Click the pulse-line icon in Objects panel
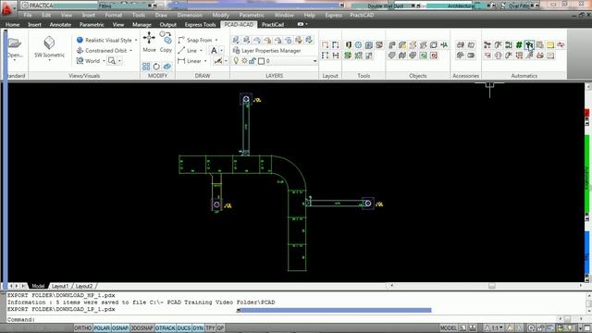 (444, 45)
